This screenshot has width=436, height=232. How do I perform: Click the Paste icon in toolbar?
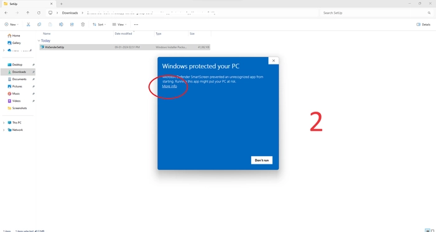pos(50,24)
